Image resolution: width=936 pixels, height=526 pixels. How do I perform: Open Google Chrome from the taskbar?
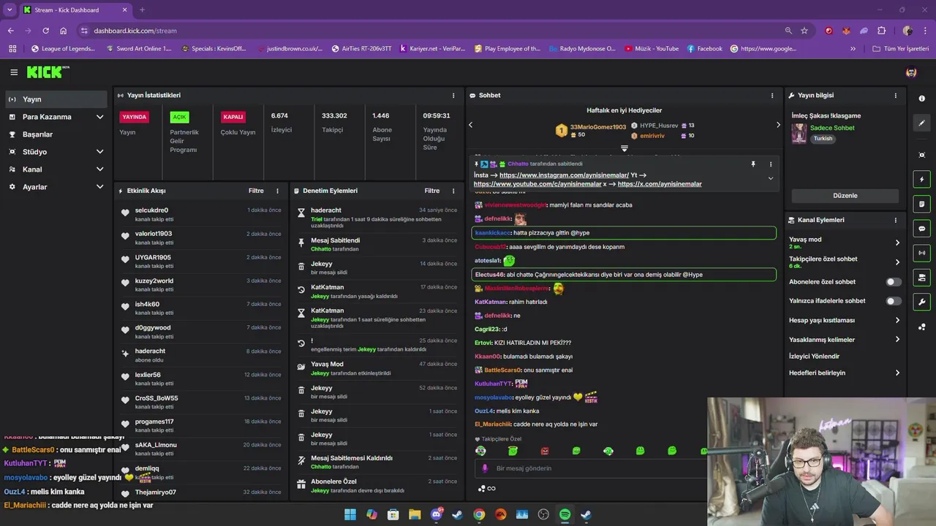pyautogui.click(x=479, y=514)
